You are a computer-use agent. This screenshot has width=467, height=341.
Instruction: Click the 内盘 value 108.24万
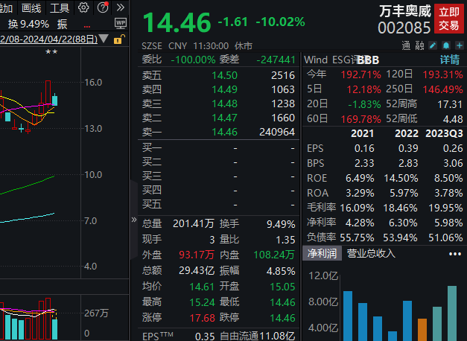pos(274,255)
